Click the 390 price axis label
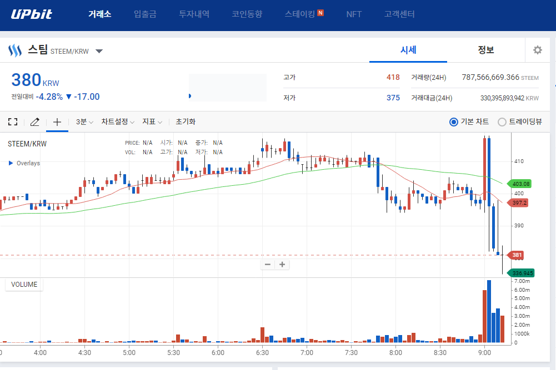Viewport: 556px width, 370px height. tap(519, 226)
